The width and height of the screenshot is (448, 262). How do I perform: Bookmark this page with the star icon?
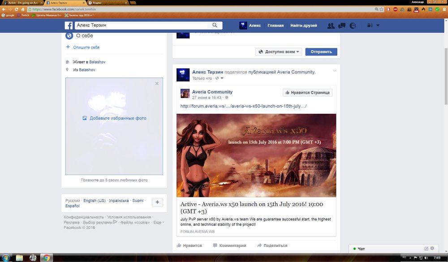click(x=381, y=9)
